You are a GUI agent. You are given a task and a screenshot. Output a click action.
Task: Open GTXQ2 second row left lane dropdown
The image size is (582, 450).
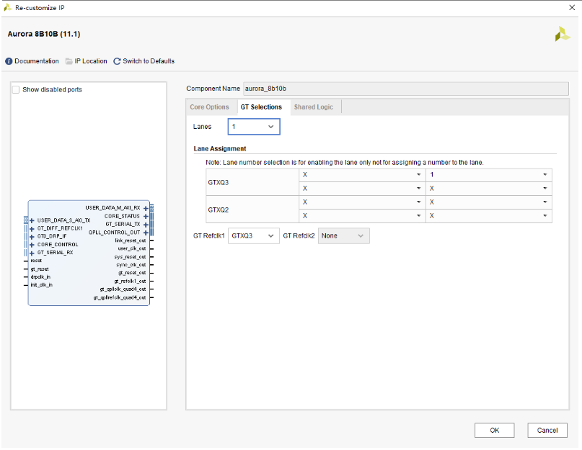pyautogui.click(x=362, y=216)
